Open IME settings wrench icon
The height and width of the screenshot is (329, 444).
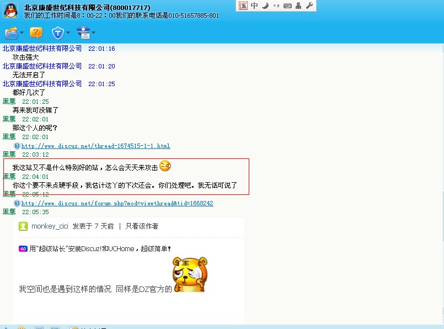click(x=309, y=6)
